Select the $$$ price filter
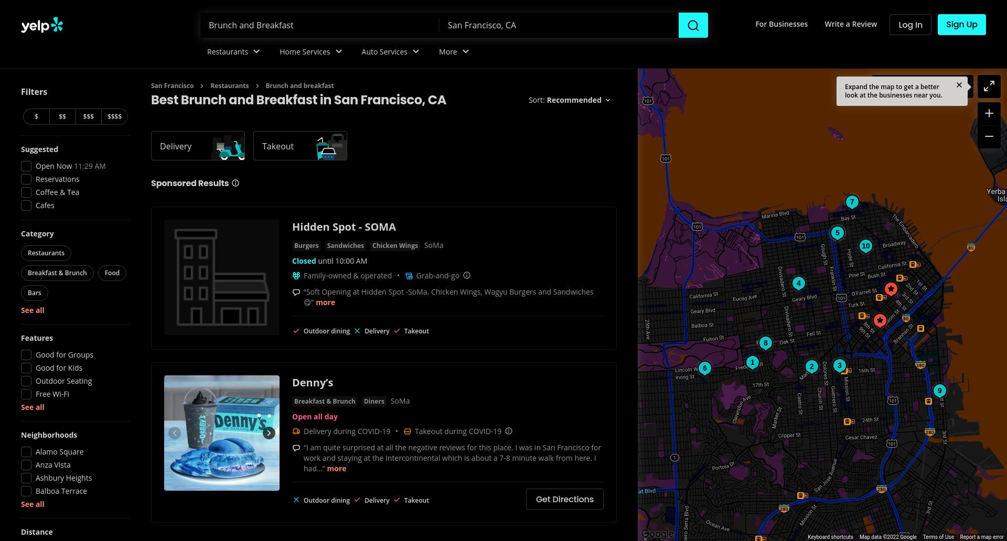Screen dimensions: 1007x541 [88, 116]
